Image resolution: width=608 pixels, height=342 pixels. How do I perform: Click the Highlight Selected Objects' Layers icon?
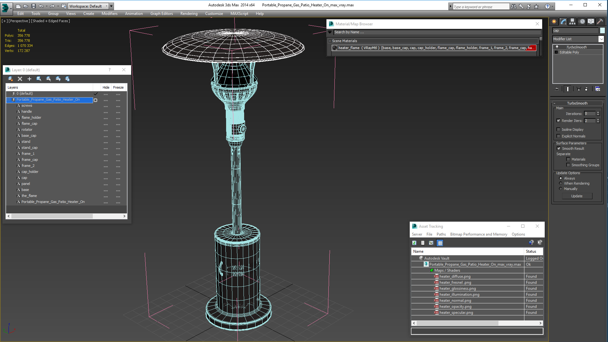click(x=48, y=79)
